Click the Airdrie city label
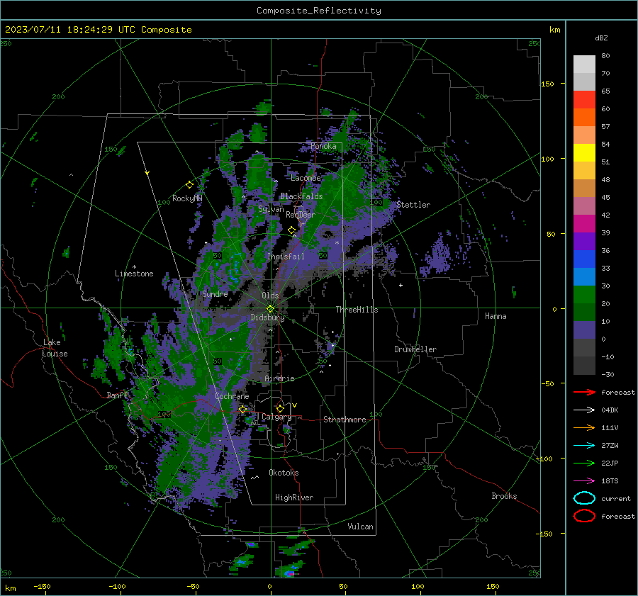 tap(279, 378)
